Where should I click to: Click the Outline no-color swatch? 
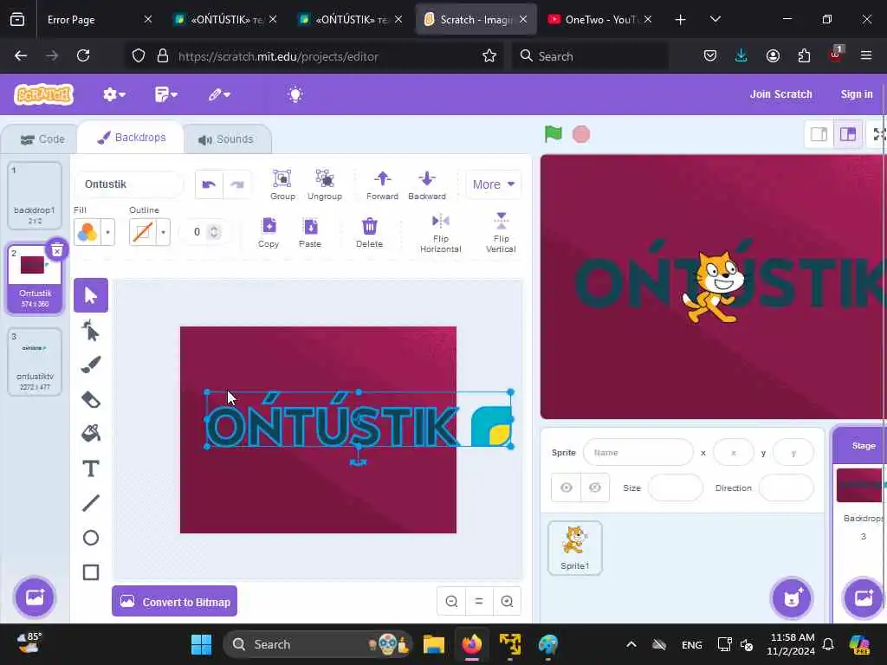(143, 232)
